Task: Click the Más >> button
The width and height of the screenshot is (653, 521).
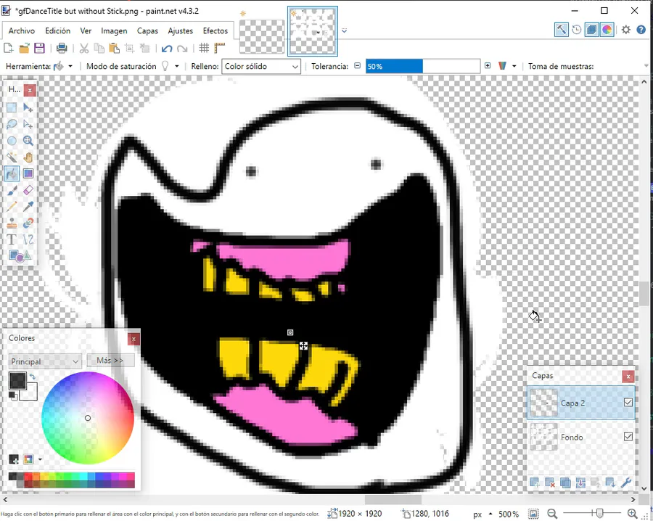Action: point(110,360)
